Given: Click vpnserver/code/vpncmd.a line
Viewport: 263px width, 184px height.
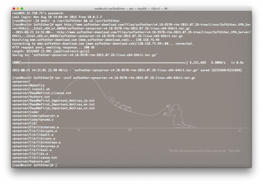Looking at the screenshot, I should pos(33,120).
